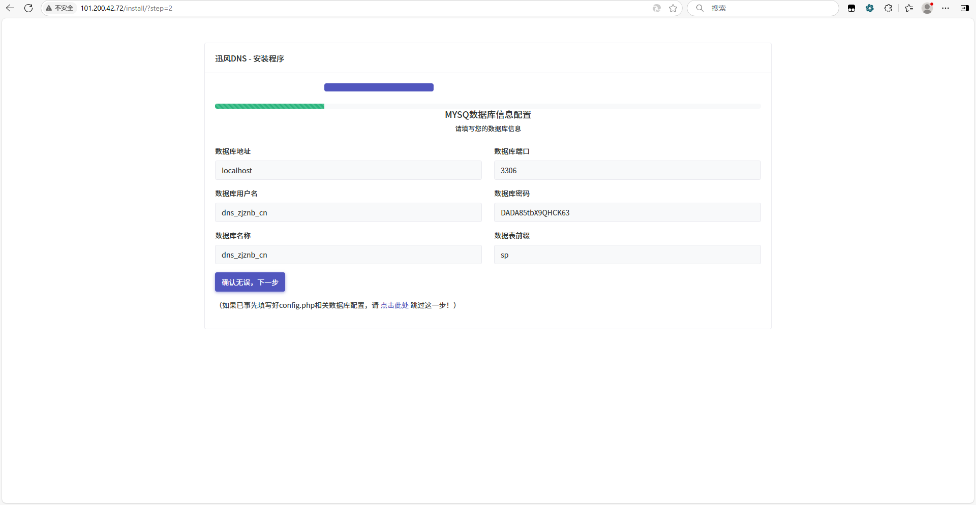Select the 数据库用户名 input field
The width and height of the screenshot is (976, 505).
point(348,213)
